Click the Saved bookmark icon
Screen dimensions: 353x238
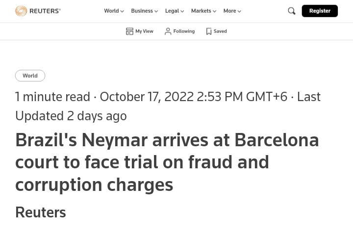tap(209, 31)
